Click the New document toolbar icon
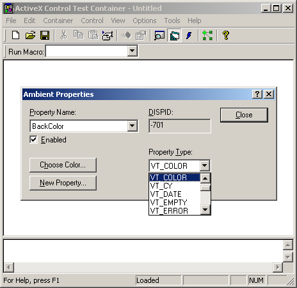Screen dimensions: 297x288 (15, 35)
